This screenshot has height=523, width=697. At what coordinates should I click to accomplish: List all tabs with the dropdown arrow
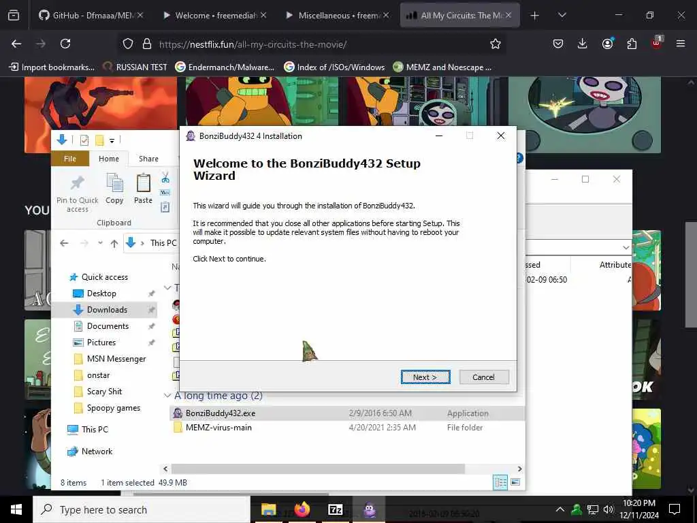(x=562, y=16)
